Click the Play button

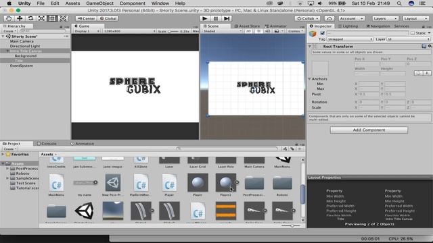coord(204,18)
